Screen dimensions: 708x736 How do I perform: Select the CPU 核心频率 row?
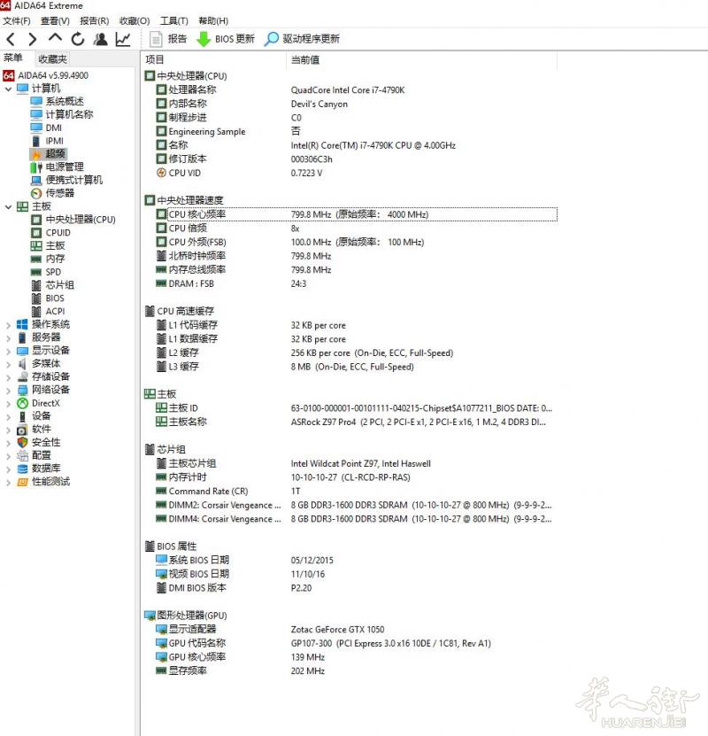(x=356, y=214)
